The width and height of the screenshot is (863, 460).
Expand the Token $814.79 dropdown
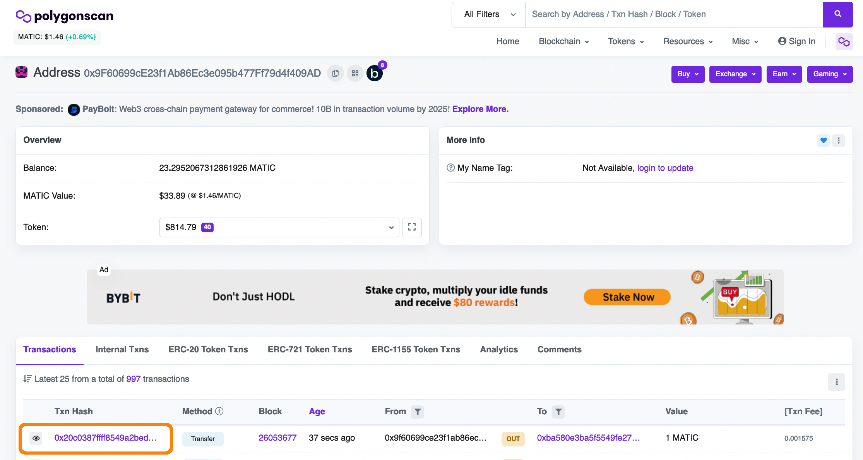click(x=279, y=227)
